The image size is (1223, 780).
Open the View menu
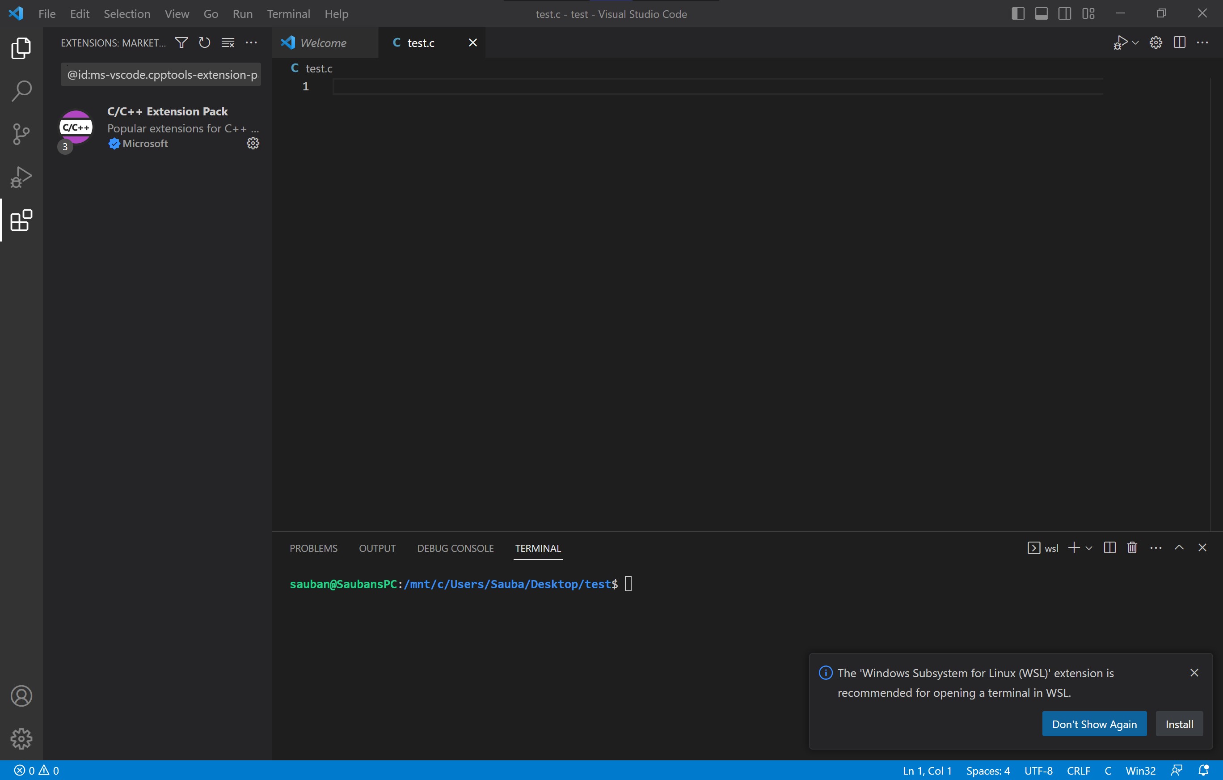pyautogui.click(x=177, y=14)
